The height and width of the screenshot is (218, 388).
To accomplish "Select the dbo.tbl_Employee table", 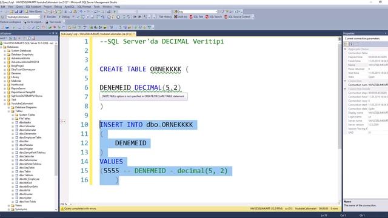I will point(29,179).
